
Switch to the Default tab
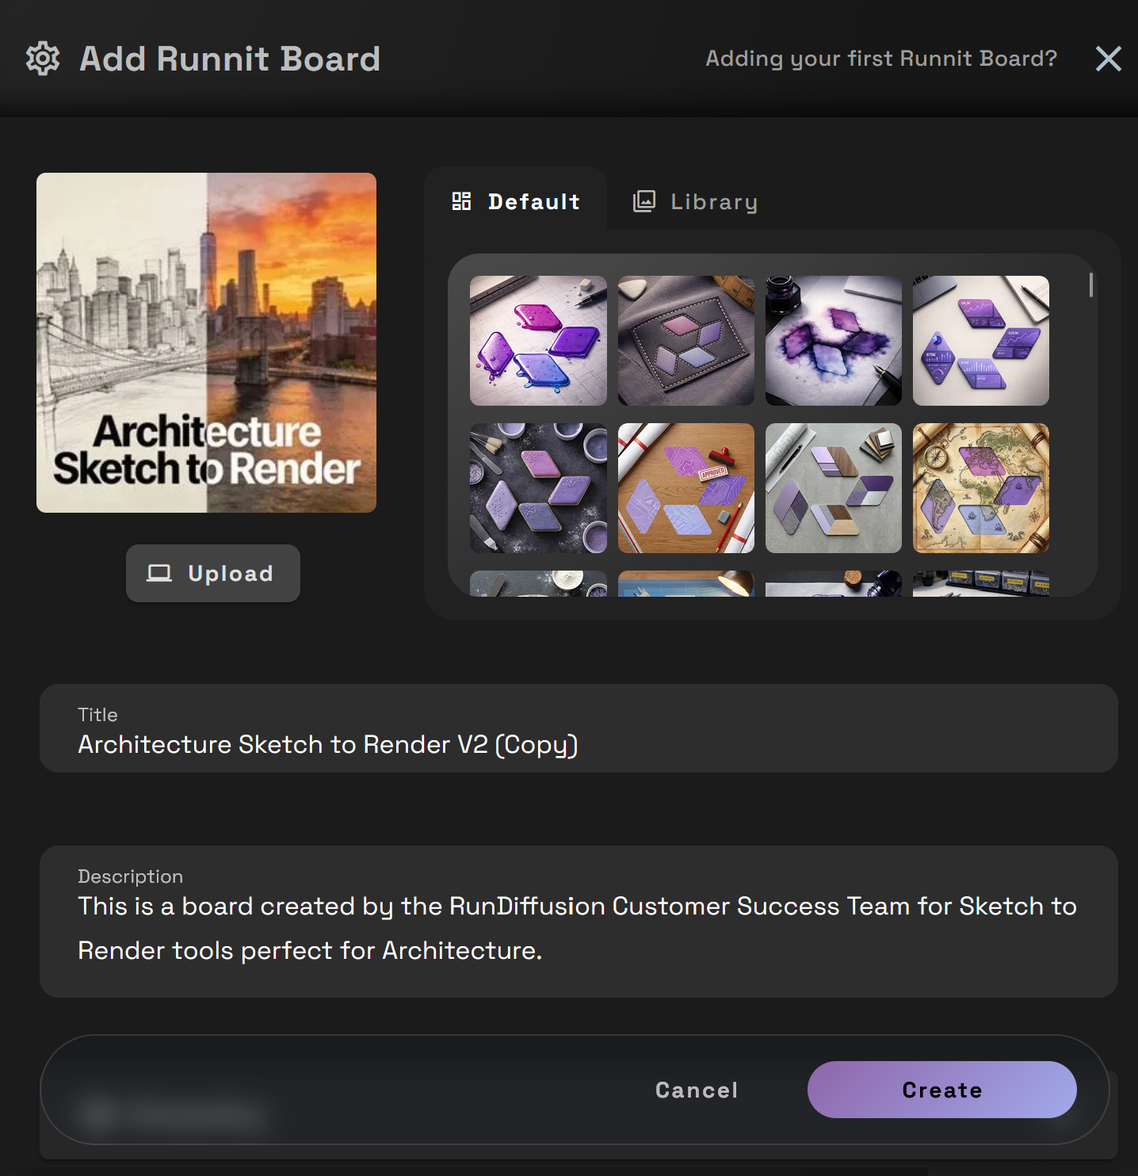[x=517, y=202]
